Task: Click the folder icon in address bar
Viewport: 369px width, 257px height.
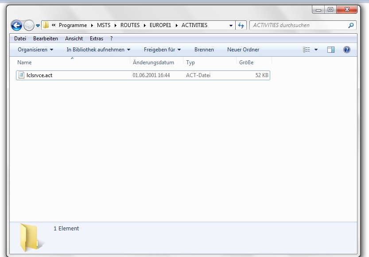Action: point(46,25)
